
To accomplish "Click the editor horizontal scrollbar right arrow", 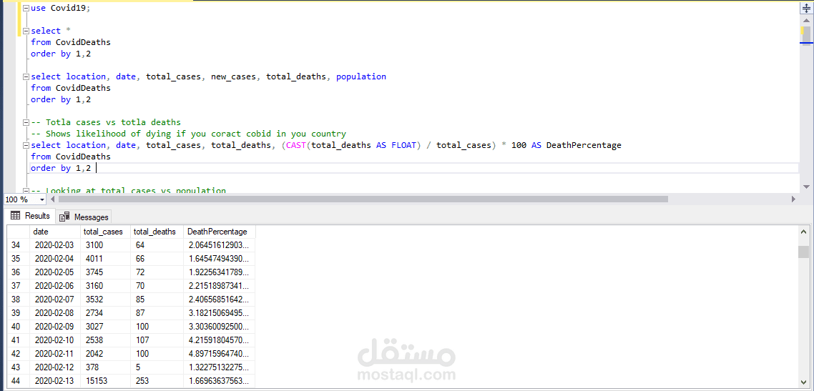I will 793,199.
